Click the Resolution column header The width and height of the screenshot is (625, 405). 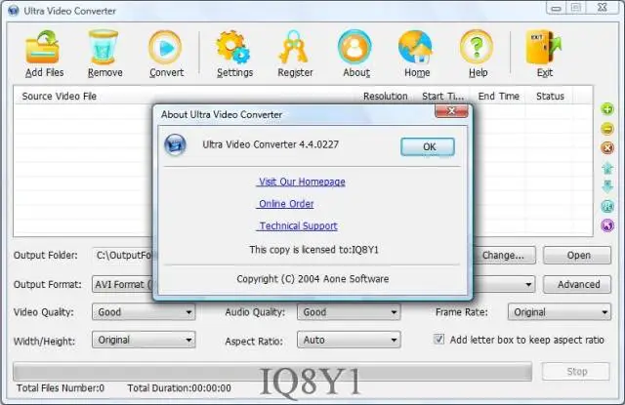pos(385,96)
